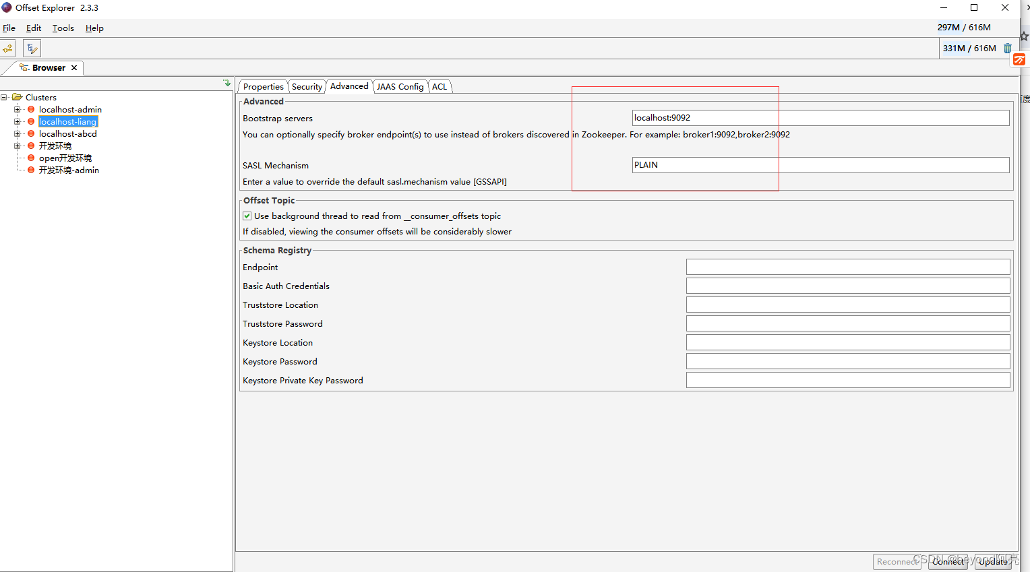Image resolution: width=1030 pixels, height=572 pixels.
Task: Click the Update button
Action: click(x=993, y=561)
